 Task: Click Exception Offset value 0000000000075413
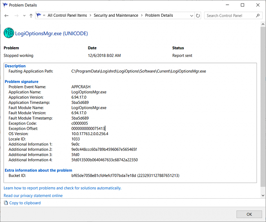pyautogui.click(x=88, y=128)
